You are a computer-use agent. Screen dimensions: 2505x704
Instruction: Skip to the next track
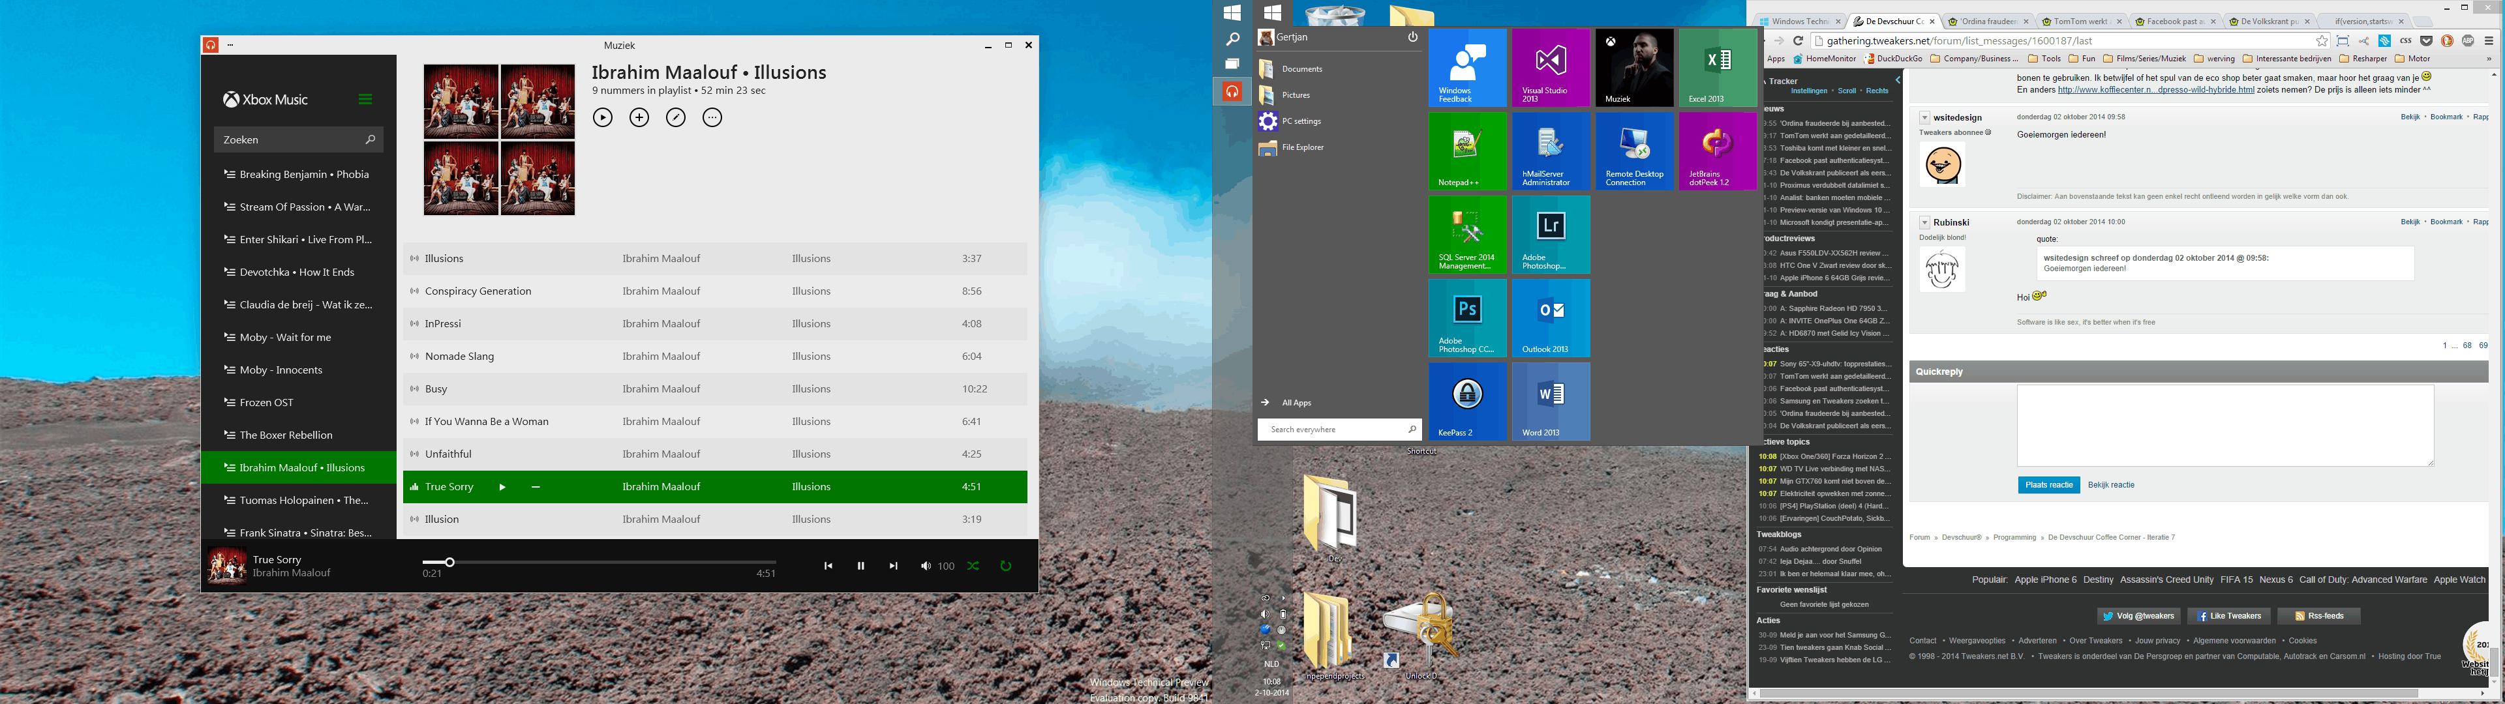(892, 566)
